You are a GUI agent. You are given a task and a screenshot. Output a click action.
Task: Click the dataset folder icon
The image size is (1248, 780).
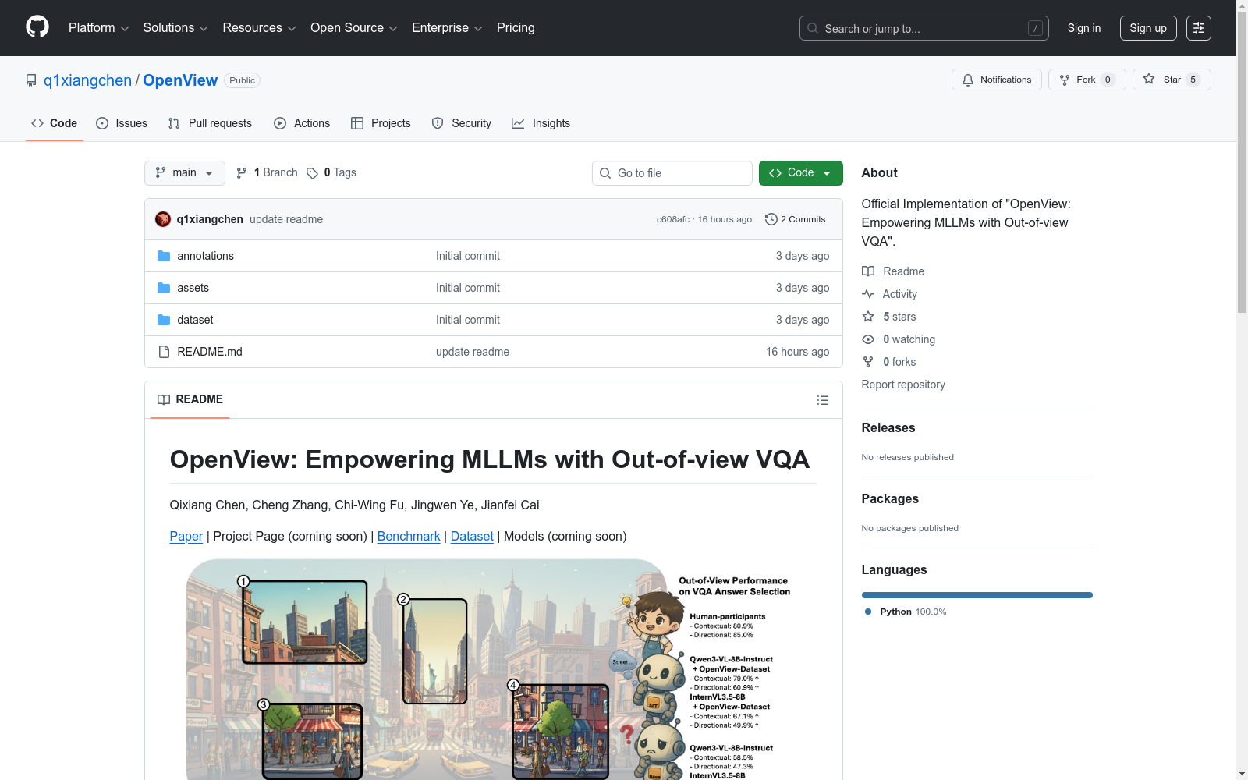[x=164, y=320]
